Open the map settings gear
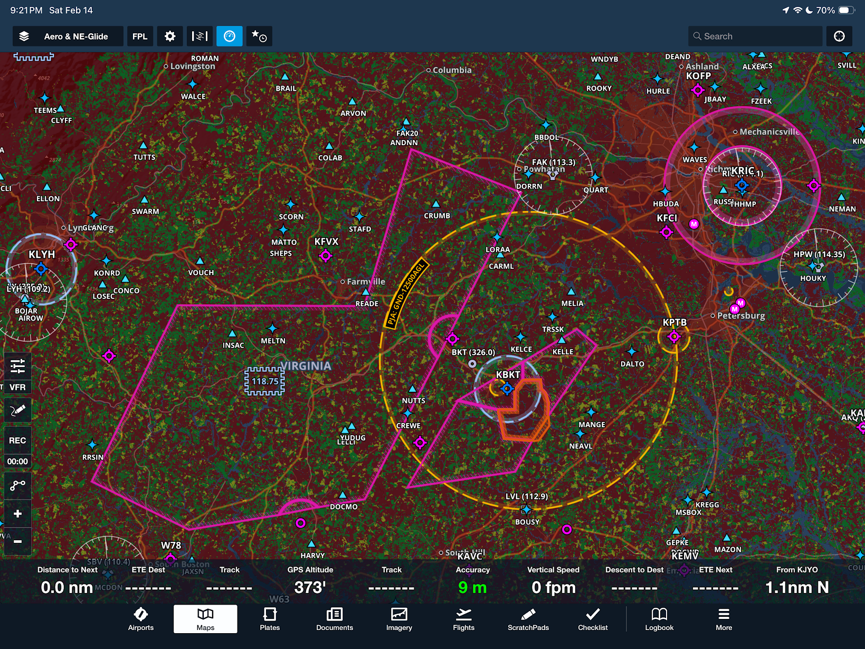Image resolution: width=865 pixels, height=649 pixels. point(170,36)
